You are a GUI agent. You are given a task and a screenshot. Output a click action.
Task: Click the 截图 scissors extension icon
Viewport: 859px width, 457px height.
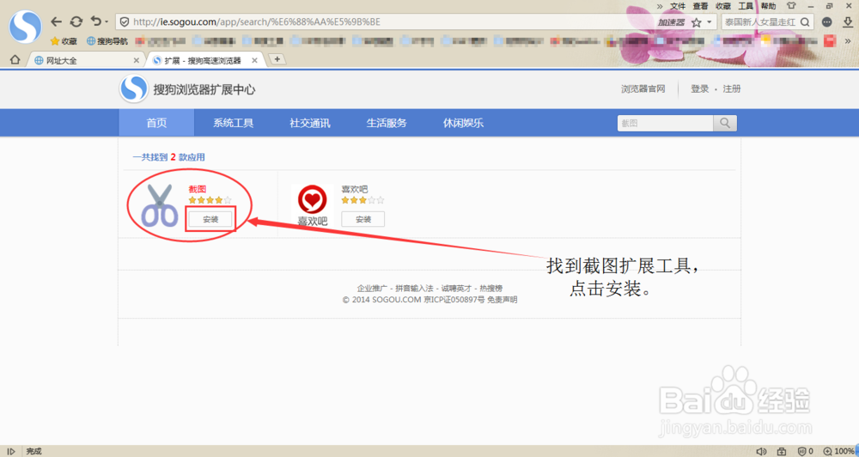[160, 205]
